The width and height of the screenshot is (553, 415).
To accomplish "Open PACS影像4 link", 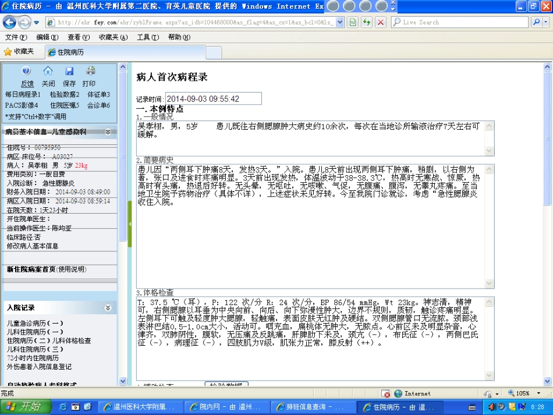I will [22, 105].
